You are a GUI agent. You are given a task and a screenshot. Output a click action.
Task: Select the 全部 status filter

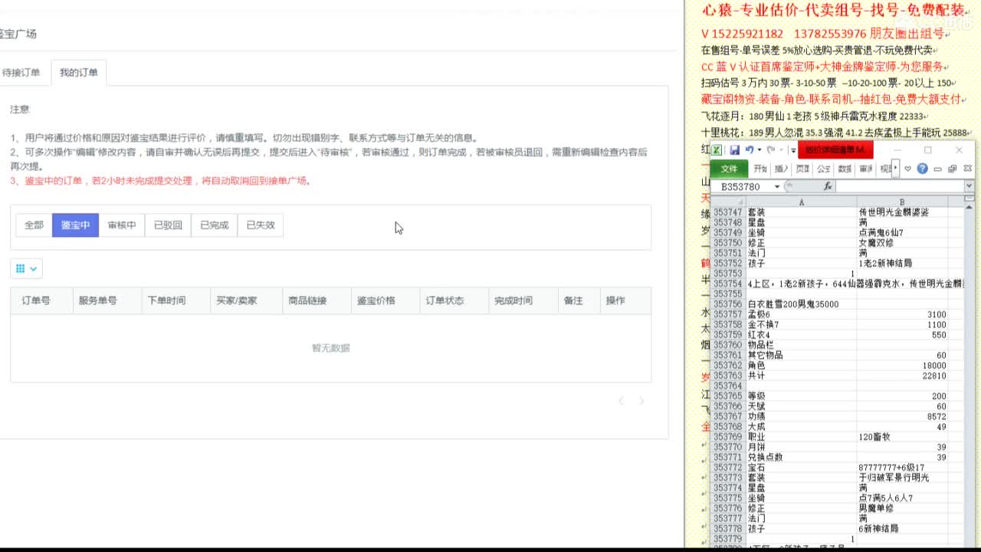[33, 225]
